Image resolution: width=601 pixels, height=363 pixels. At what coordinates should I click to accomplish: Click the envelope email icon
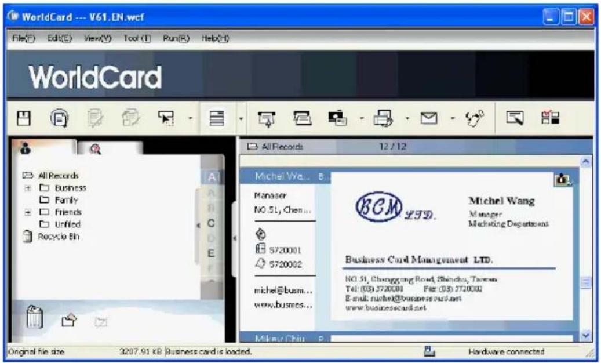[429, 118]
